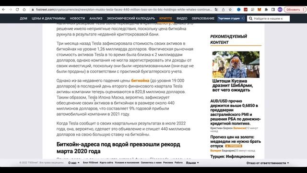Image resolution: width=307 pixels, height=173 pixels.
Task: Select the КРИПТО tab
Action: click(x=165, y=18)
